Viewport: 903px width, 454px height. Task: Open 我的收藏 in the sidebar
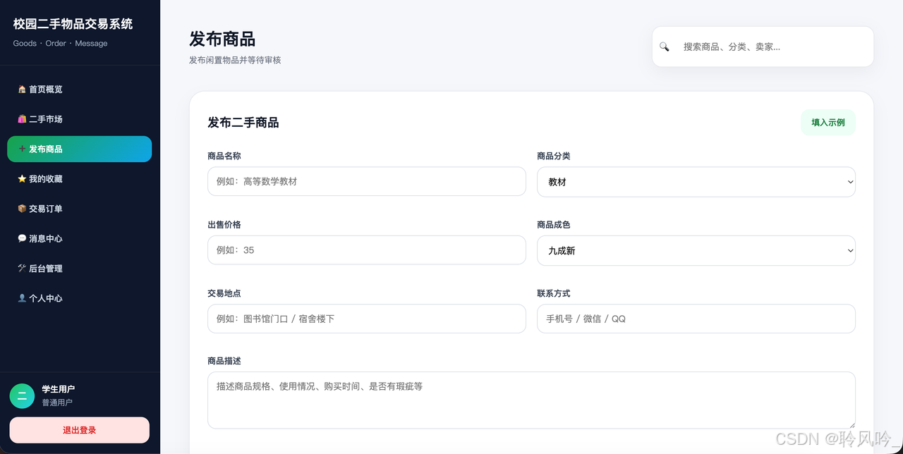(x=79, y=179)
